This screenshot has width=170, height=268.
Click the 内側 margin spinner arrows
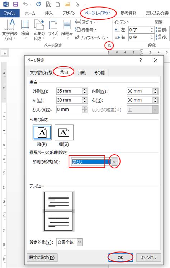[155, 91]
